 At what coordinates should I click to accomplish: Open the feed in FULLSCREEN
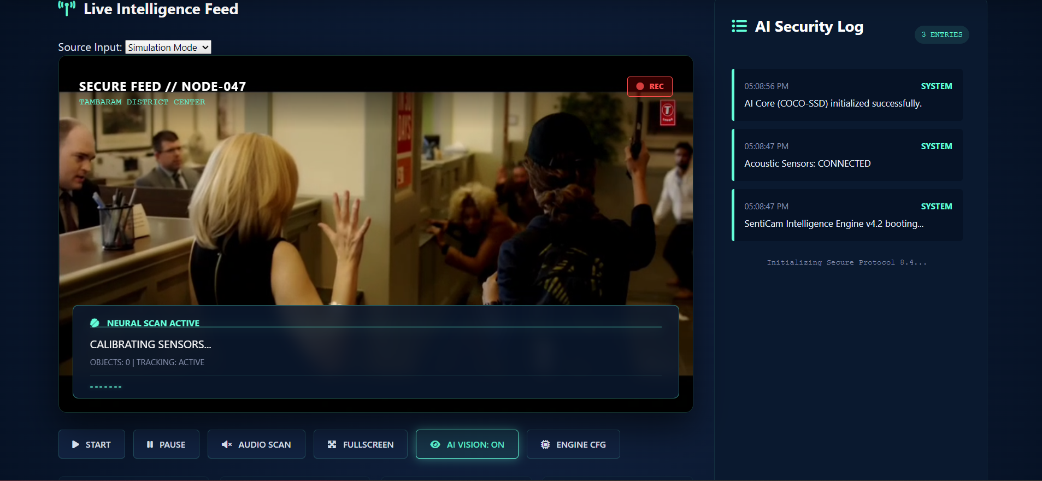[x=361, y=444]
